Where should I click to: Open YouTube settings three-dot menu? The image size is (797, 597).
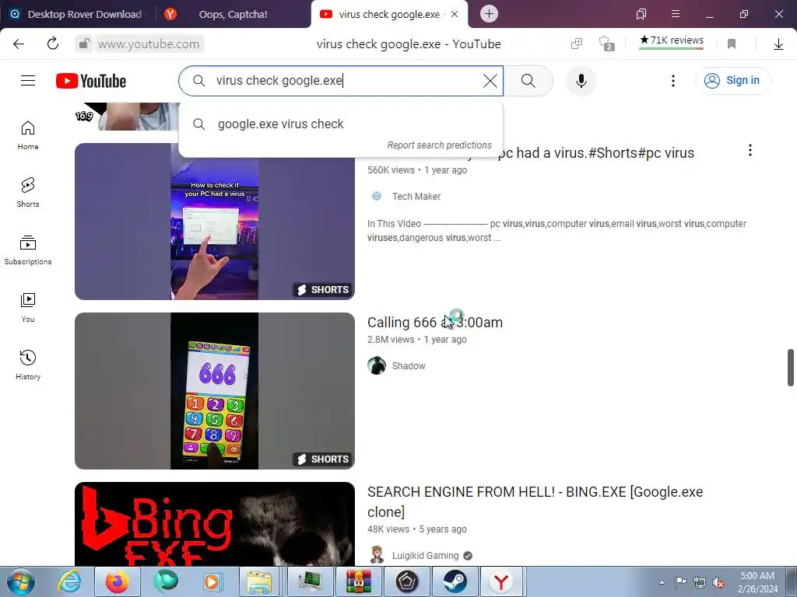[x=673, y=81]
